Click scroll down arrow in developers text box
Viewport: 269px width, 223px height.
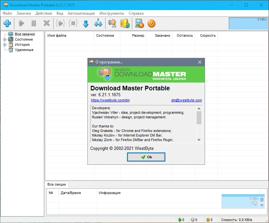[x=199, y=140]
